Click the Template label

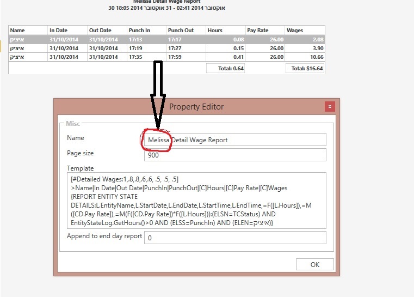(x=81, y=168)
